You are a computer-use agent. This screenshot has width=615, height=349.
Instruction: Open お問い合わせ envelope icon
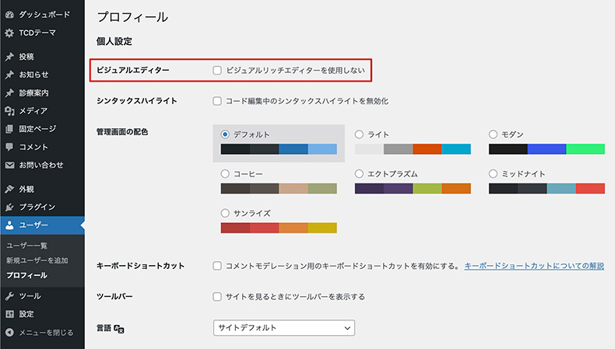click(9, 165)
